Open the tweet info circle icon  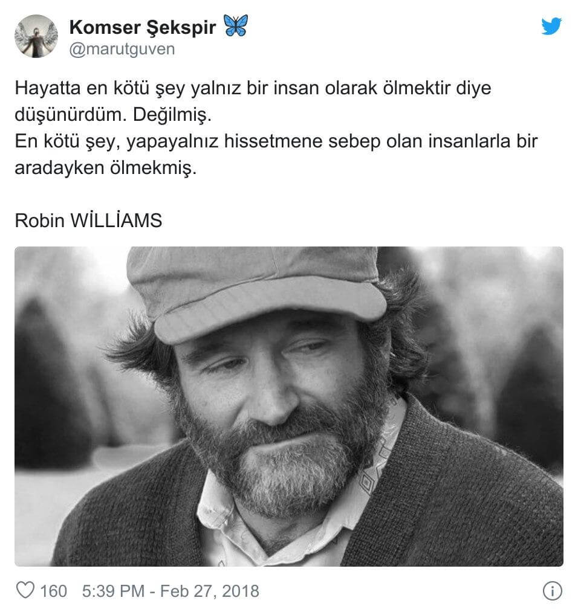(x=553, y=591)
